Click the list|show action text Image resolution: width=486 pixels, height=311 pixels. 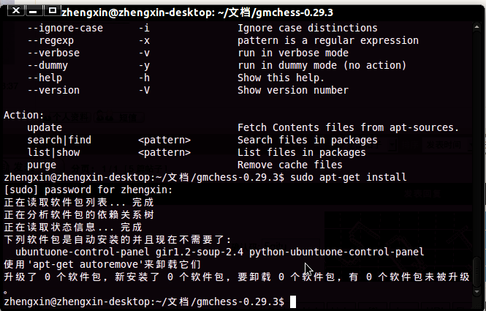pyautogui.click(x=53, y=153)
